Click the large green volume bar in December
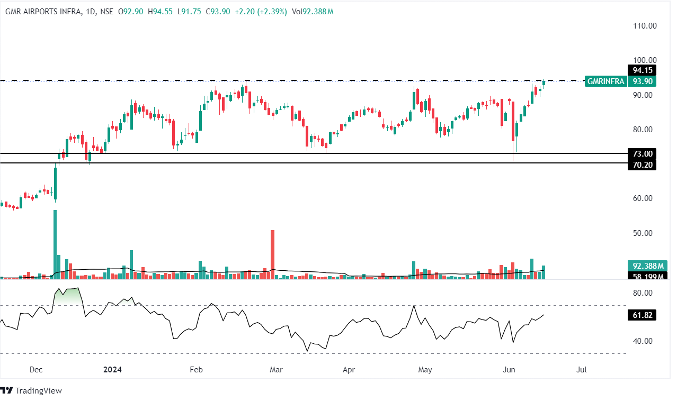This screenshot has width=677, height=402. (55, 243)
